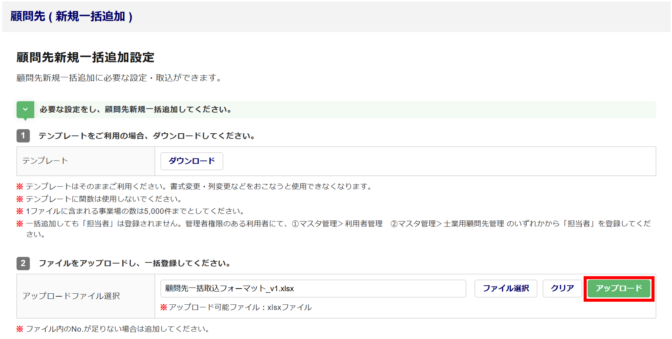Click the ※ mark beside the 担当者 registration note
This screenshot has width=672, height=339.
pyautogui.click(x=20, y=224)
